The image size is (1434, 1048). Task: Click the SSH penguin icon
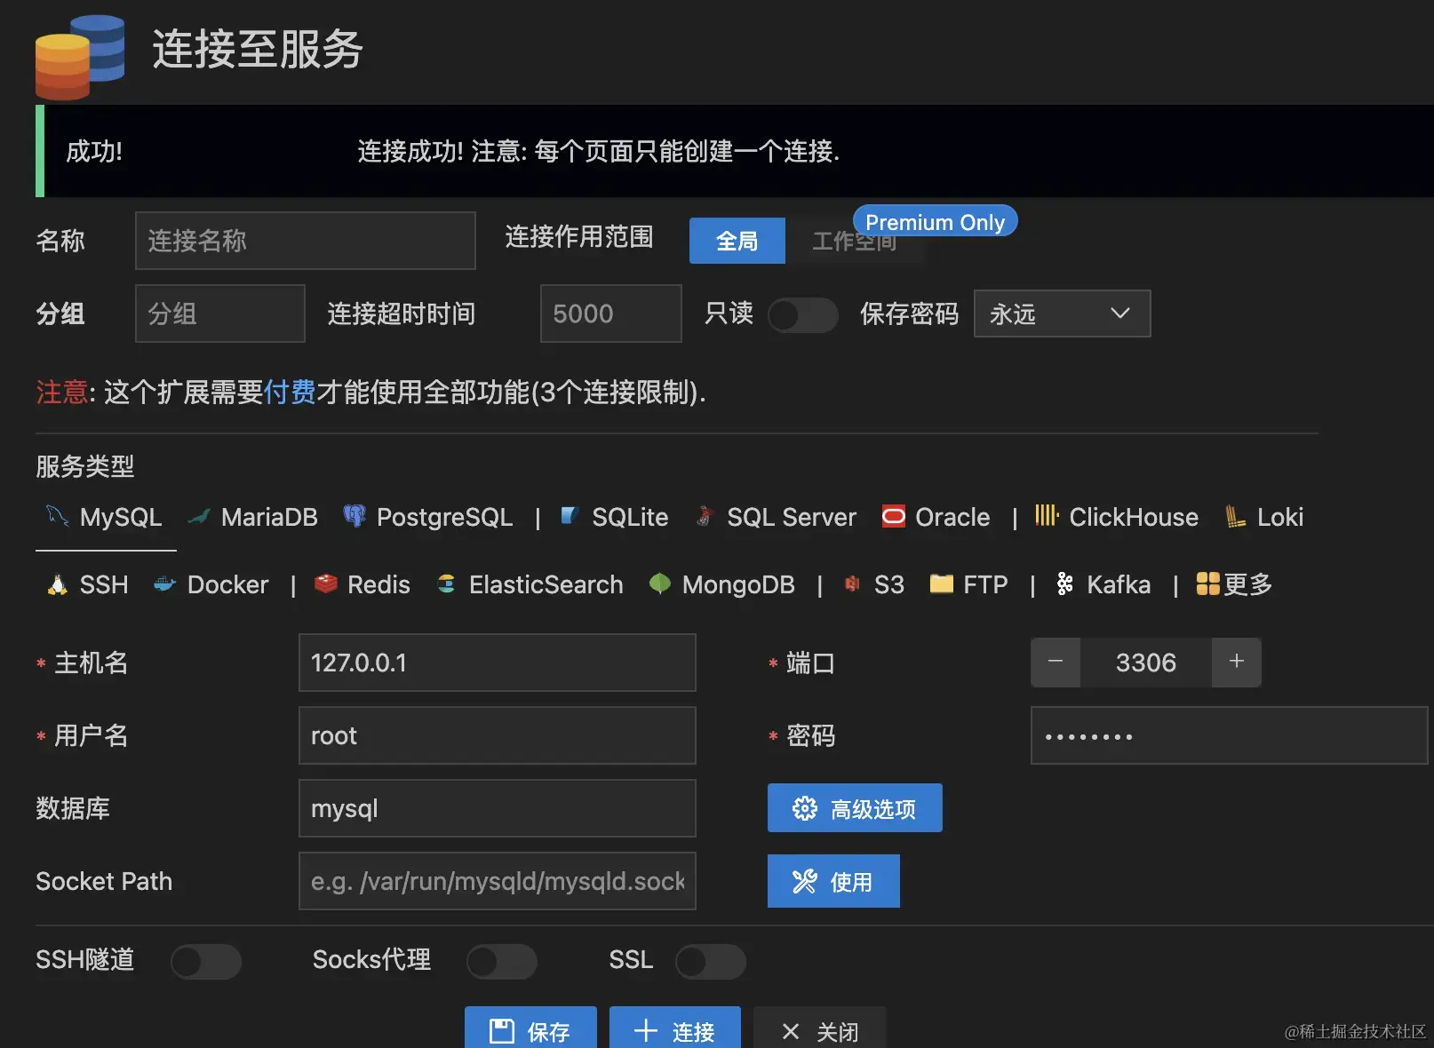(58, 584)
